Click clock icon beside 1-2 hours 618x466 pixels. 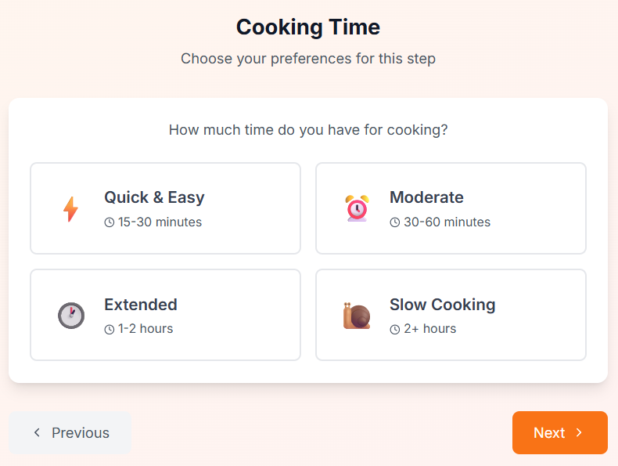point(110,329)
